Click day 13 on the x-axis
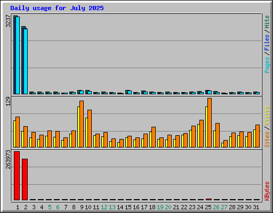This screenshot has height=213, width=273. [x=112, y=207]
